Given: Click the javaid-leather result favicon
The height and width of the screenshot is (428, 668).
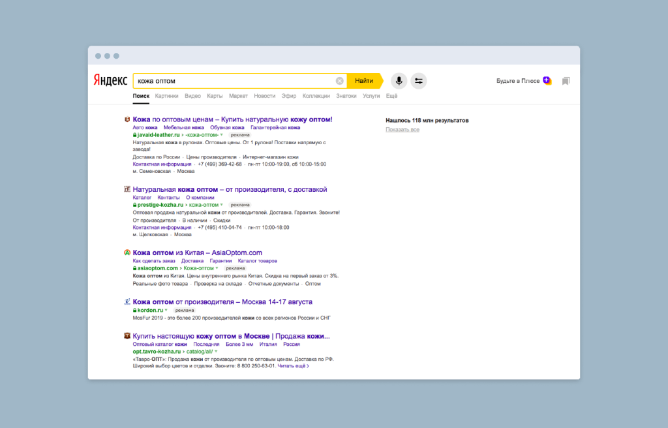Looking at the screenshot, I should (x=127, y=119).
